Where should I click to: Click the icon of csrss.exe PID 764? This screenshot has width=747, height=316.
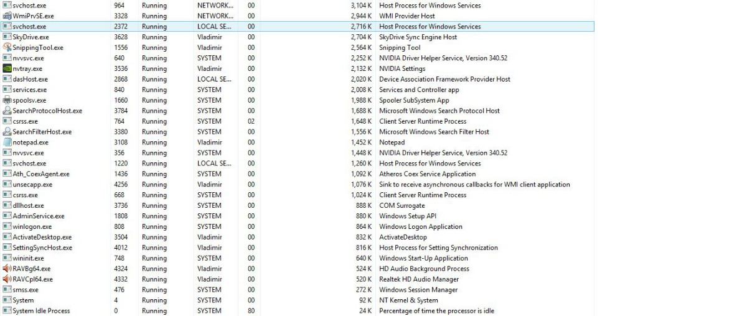click(x=7, y=121)
